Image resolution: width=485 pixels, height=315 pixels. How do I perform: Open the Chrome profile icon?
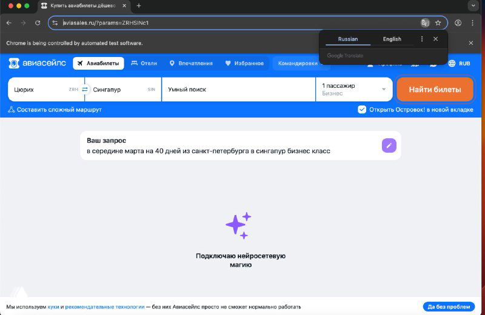458,23
